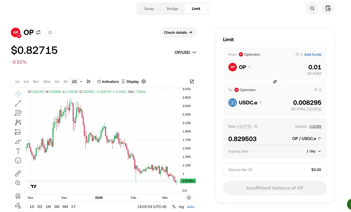Click the limit rate field 0.829503
This screenshot has height=212, width=351.
(x=242, y=139)
